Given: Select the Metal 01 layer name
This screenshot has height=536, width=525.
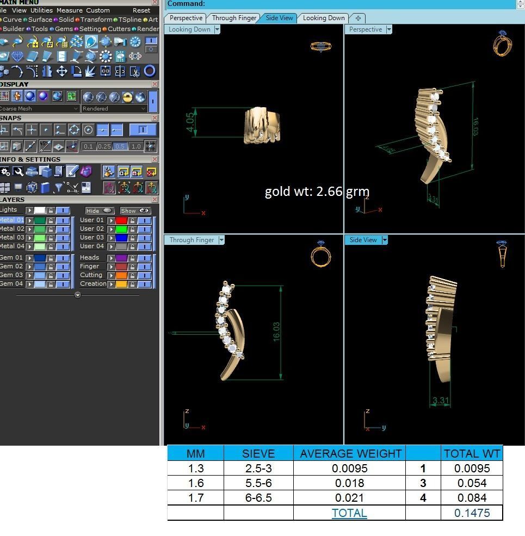Looking at the screenshot, I should [x=12, y=220].
